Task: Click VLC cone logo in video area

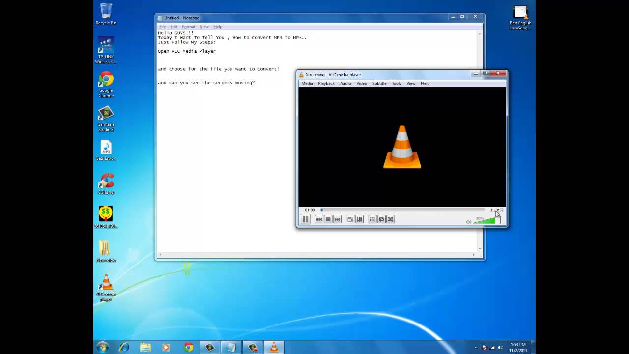Action: pos(402,147)
